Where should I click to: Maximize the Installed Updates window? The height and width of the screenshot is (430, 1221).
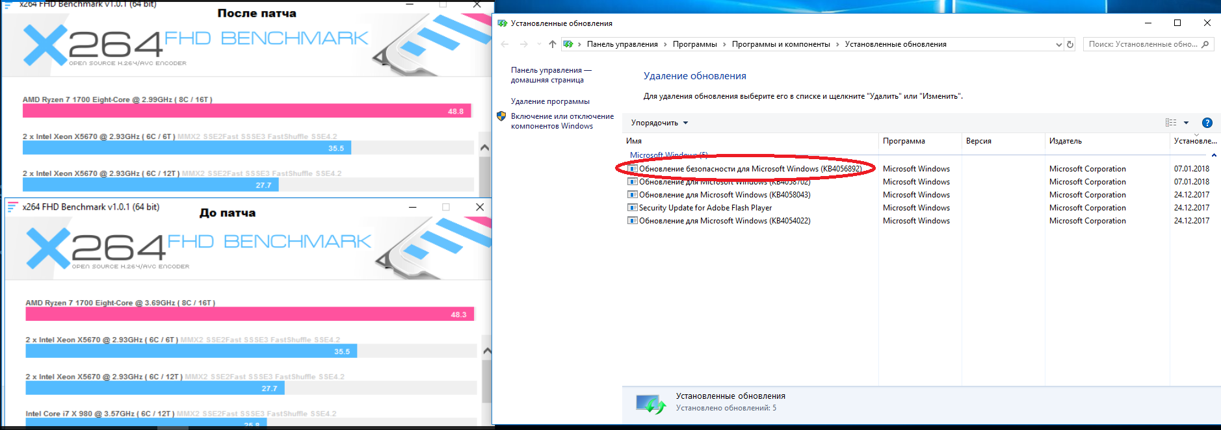1177,23
